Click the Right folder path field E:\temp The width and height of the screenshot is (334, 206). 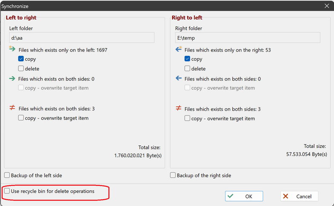[247, 38]
